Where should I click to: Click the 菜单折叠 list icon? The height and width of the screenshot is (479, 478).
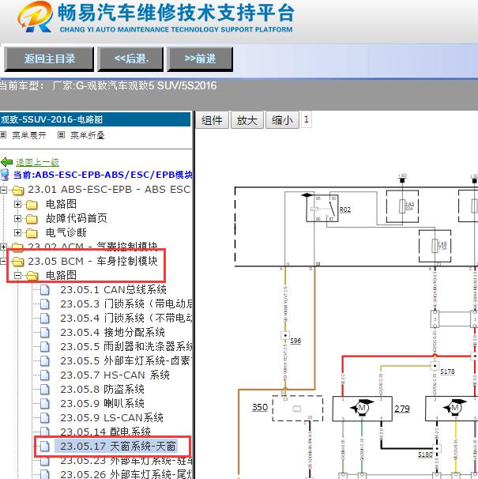[61, 134]
